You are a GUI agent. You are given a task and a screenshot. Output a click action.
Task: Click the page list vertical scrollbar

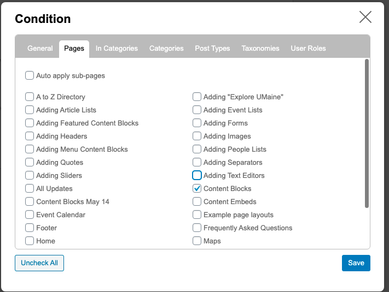click(x=367, y=134)
